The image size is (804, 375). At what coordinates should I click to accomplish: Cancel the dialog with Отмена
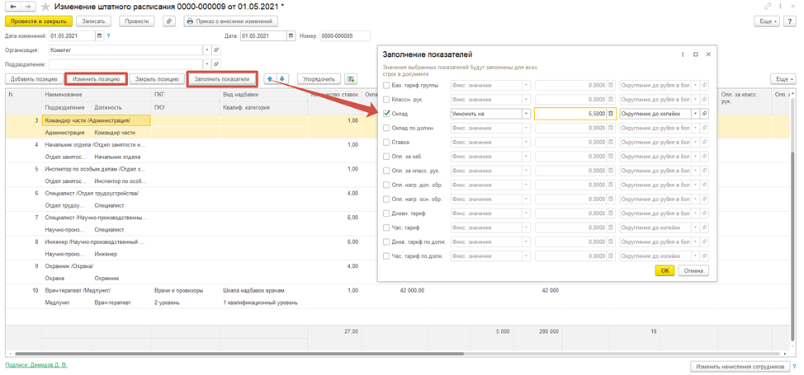[693, 271]
